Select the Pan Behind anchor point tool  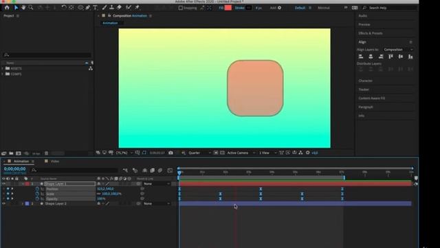coord(71,8)
